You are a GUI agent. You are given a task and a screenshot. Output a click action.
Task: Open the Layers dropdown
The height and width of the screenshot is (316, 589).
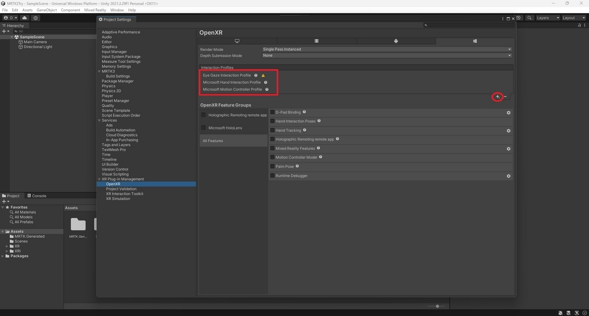(x=547, y=18)
